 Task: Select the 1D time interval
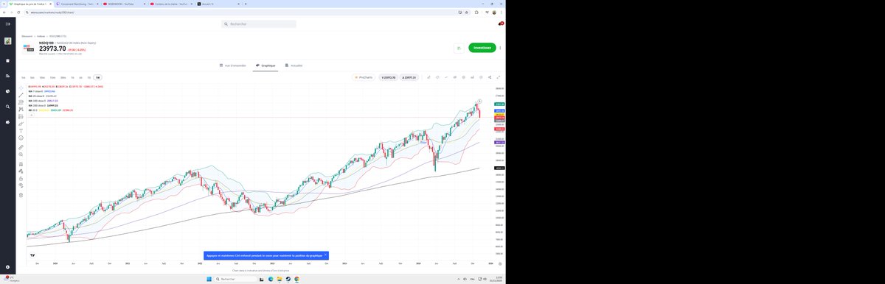(x=88, y=77)
